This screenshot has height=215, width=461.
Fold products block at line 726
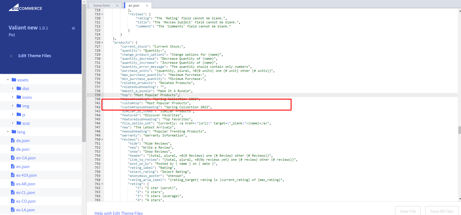[102, 43]
